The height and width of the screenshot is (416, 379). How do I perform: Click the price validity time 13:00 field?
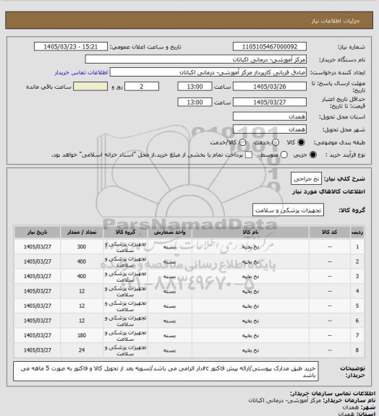195,102
